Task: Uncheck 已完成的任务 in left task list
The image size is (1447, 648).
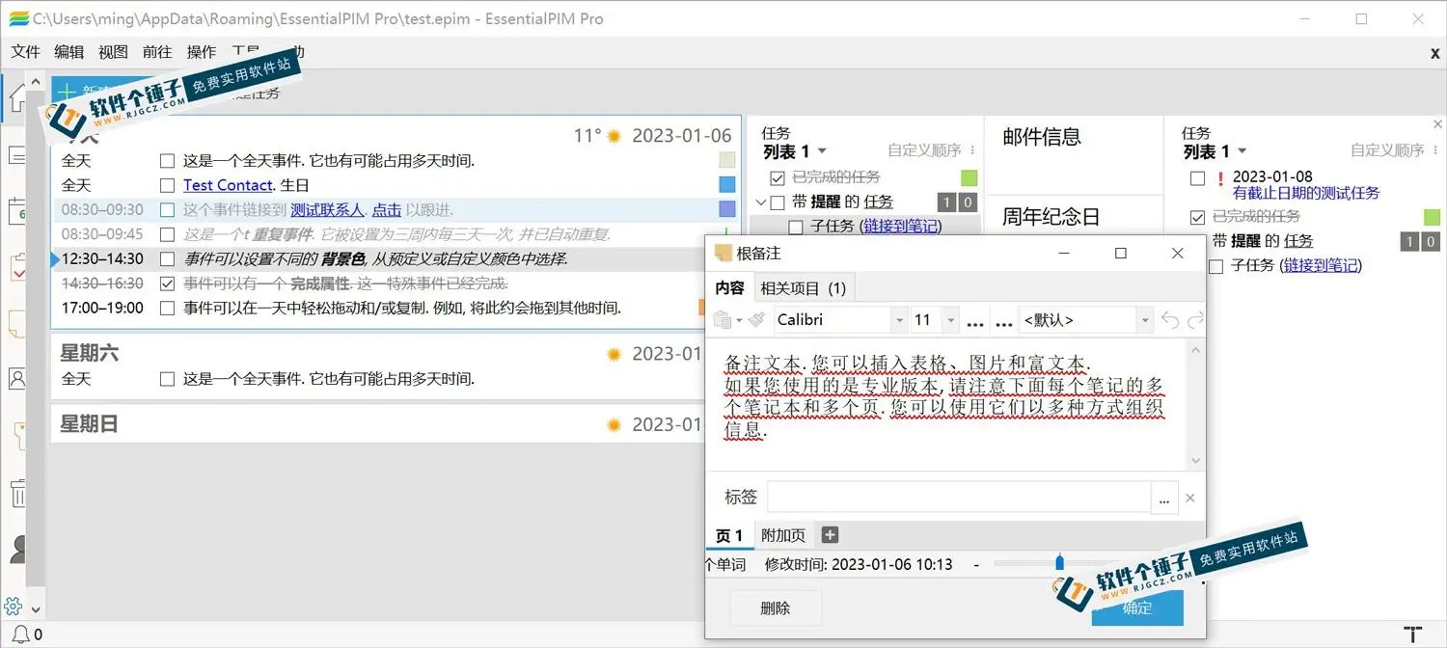Action: pos(778,177)
